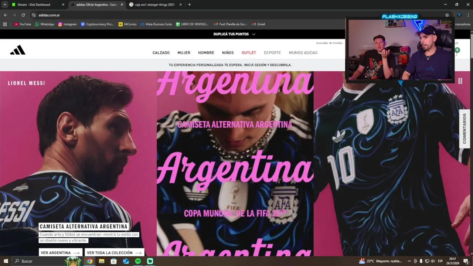Go back using the browser back arrow
473x266 pixels.
(5, 15)
